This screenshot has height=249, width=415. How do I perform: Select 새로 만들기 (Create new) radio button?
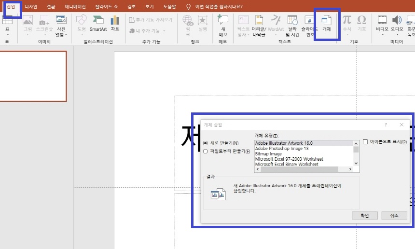click(206, 143)
